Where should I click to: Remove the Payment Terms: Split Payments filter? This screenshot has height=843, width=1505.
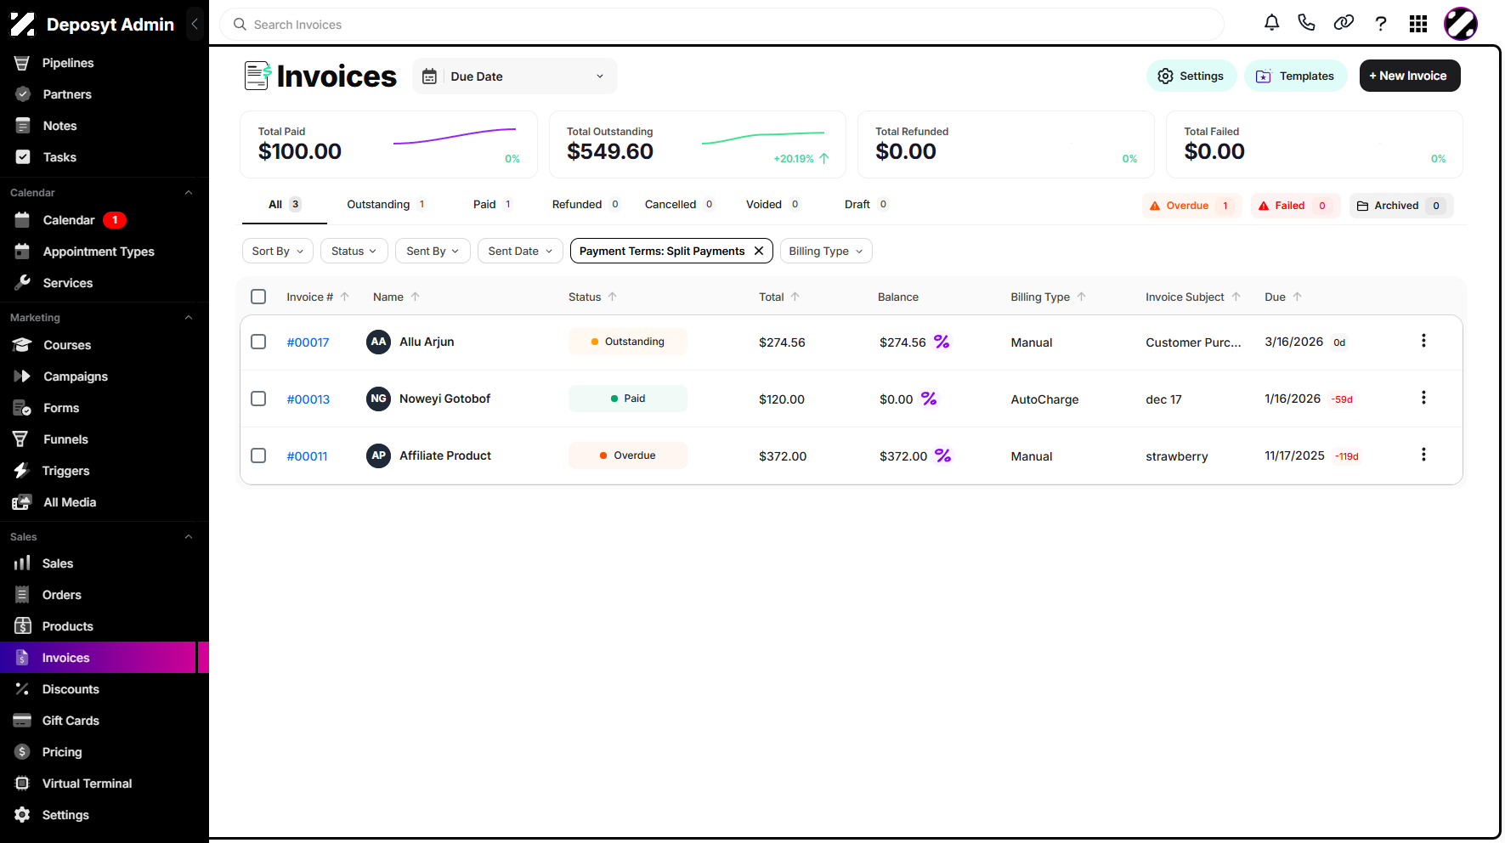[759, 251]
